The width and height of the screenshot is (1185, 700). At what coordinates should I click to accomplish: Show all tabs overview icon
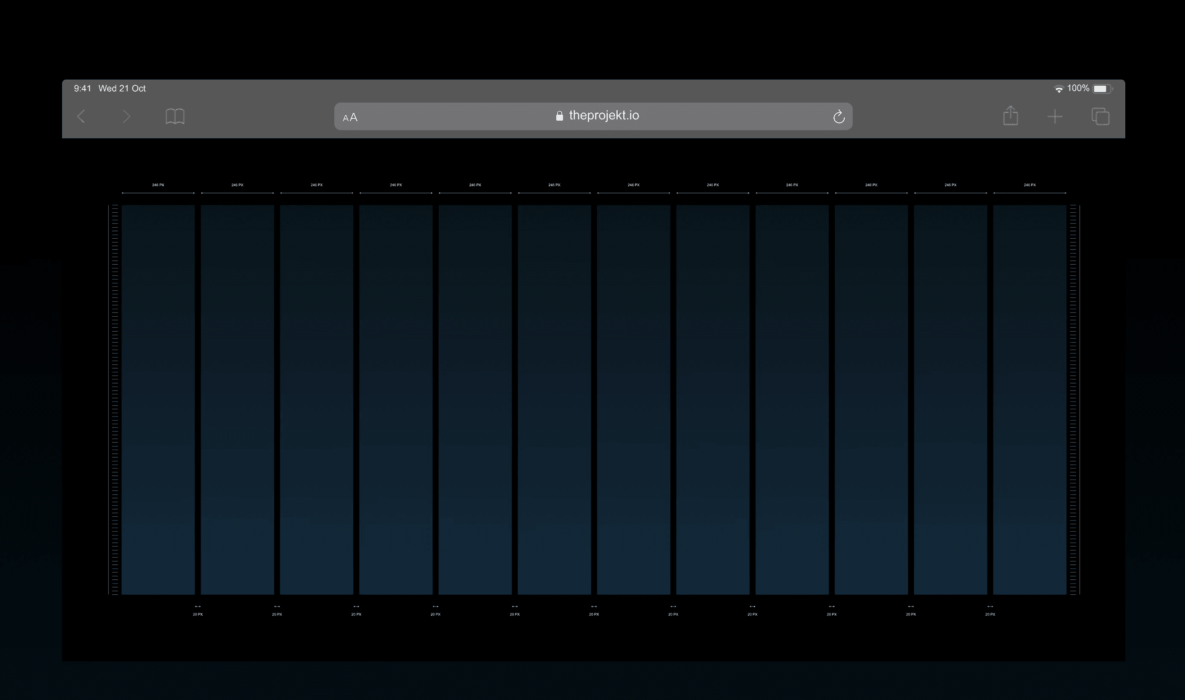click(1101, 116)
